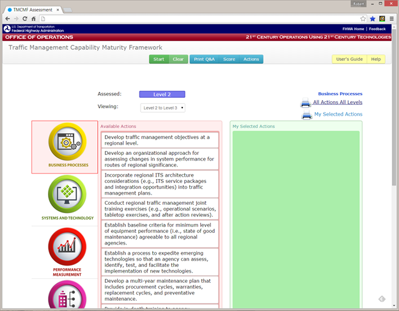
Task: Click the yellow target extension icon
Action: tap(382, 19)
